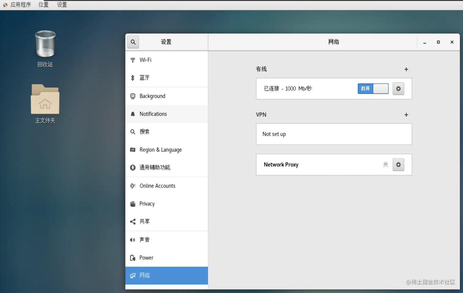Select 搜索 in the settings sidebar
The image size is (463, 293).
click(x=167, y=132)
